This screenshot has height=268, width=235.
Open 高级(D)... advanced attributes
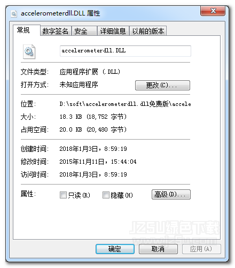tap(171, 194)
